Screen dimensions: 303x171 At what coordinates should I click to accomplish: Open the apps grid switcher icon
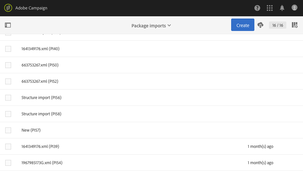(270, 8)
